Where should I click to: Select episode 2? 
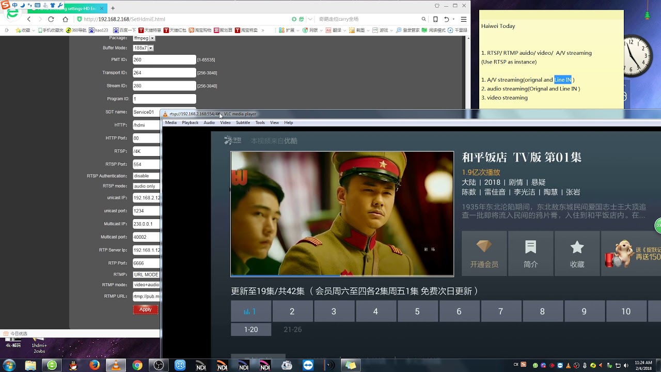point(292,312)
